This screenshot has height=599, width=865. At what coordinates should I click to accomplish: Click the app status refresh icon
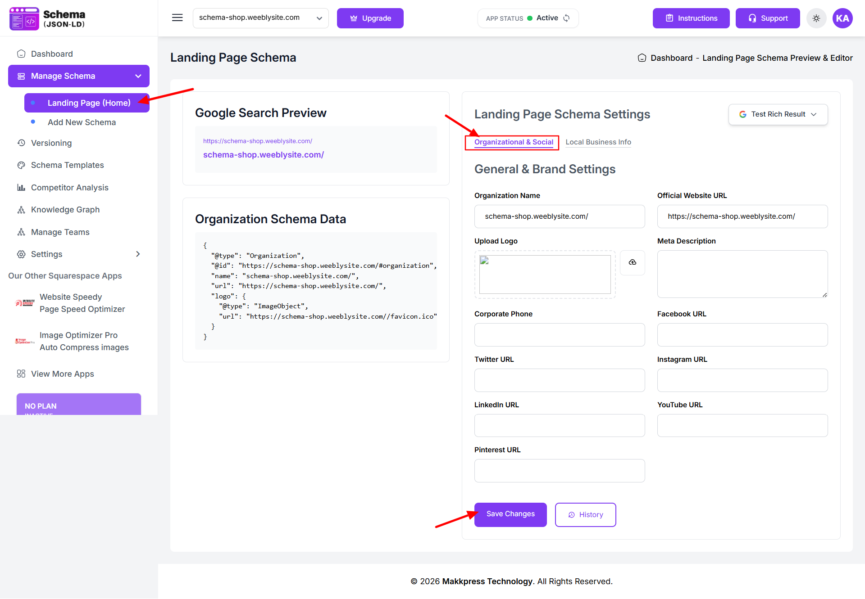tap(567, 18)
